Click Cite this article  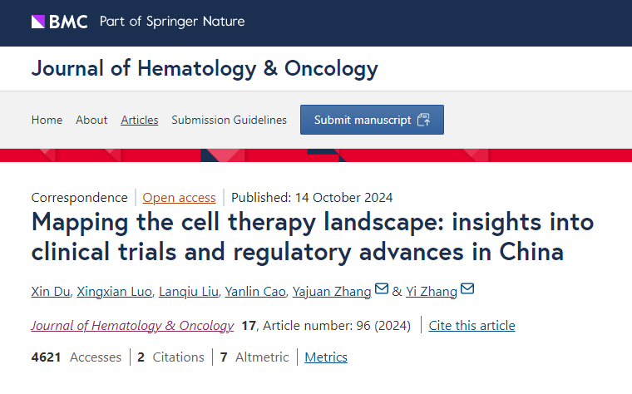tap(472, 325)
